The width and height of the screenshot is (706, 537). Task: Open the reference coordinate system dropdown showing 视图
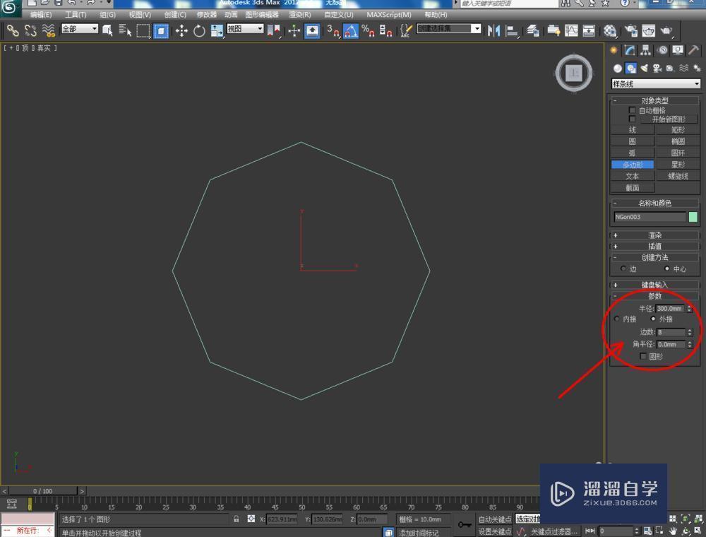point(244,30)
